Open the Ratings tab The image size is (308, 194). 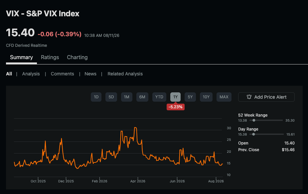coord(50,57)
